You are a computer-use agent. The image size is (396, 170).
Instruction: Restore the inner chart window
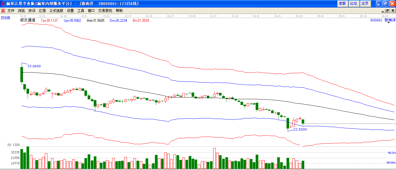click(x=388, y=10)
